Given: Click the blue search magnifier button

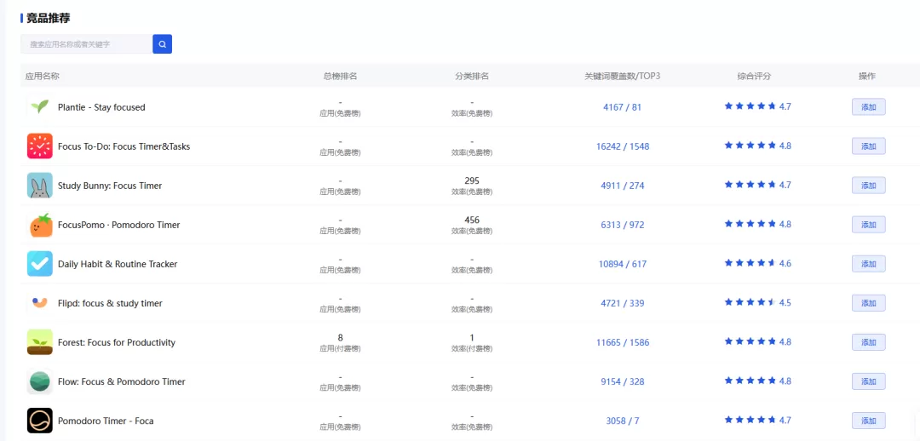Looking at the screenshot, I should [162, 44].
